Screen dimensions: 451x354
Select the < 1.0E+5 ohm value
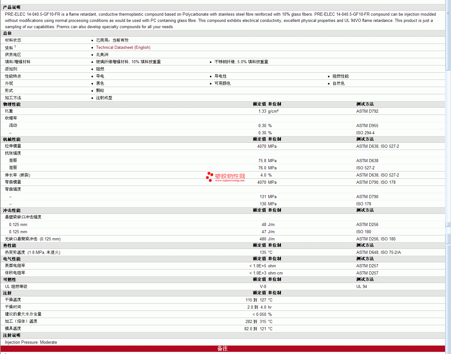262,266
